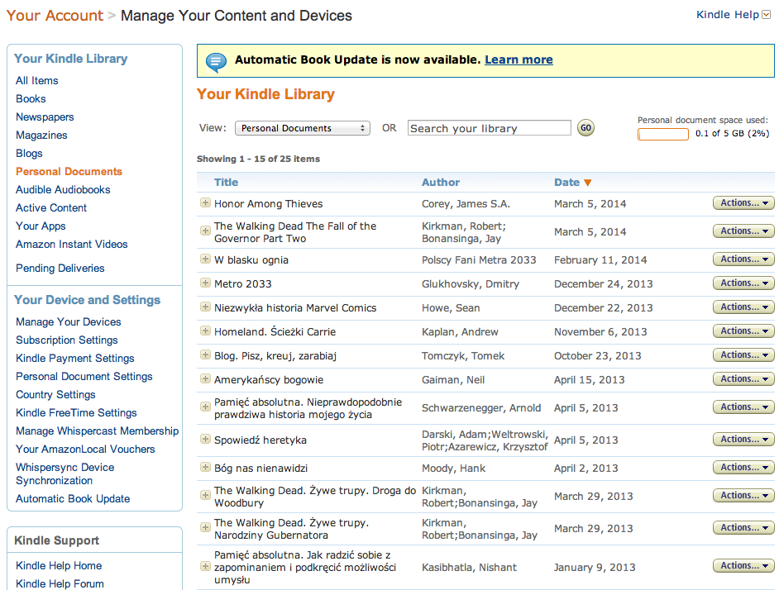Open Actions menu for Homeland. Ścieżki Carrie
Viewport: 779px width, 590px height.
click(x=743, y=331)
